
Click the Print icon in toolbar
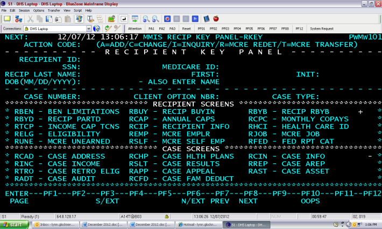tap(58, 19)
